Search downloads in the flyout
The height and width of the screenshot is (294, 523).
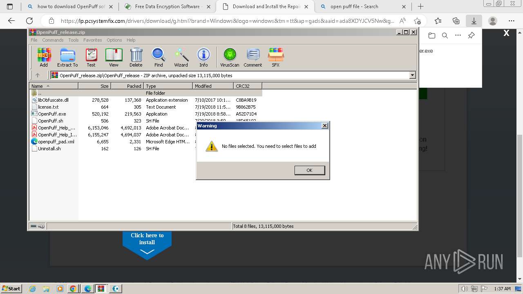pyautogui.click(x=445, y=36)
